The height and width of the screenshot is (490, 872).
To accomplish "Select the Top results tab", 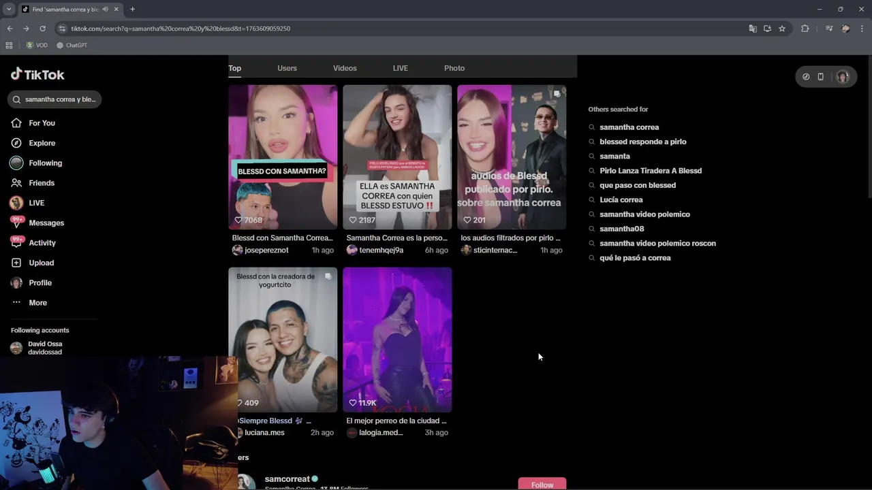I will tap(234, 68).
